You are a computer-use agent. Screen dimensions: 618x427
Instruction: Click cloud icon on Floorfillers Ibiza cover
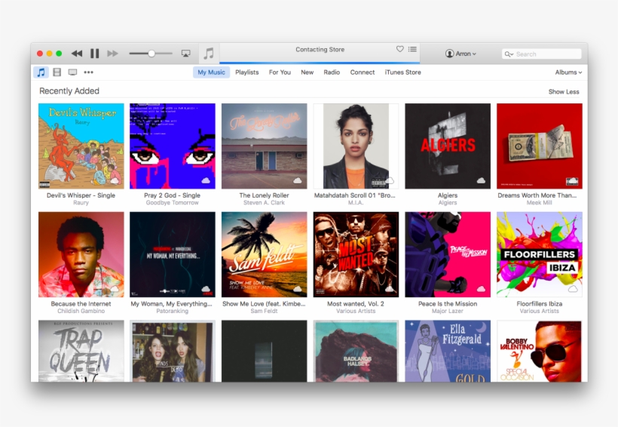pyautogui.click(x=573, y=289)
